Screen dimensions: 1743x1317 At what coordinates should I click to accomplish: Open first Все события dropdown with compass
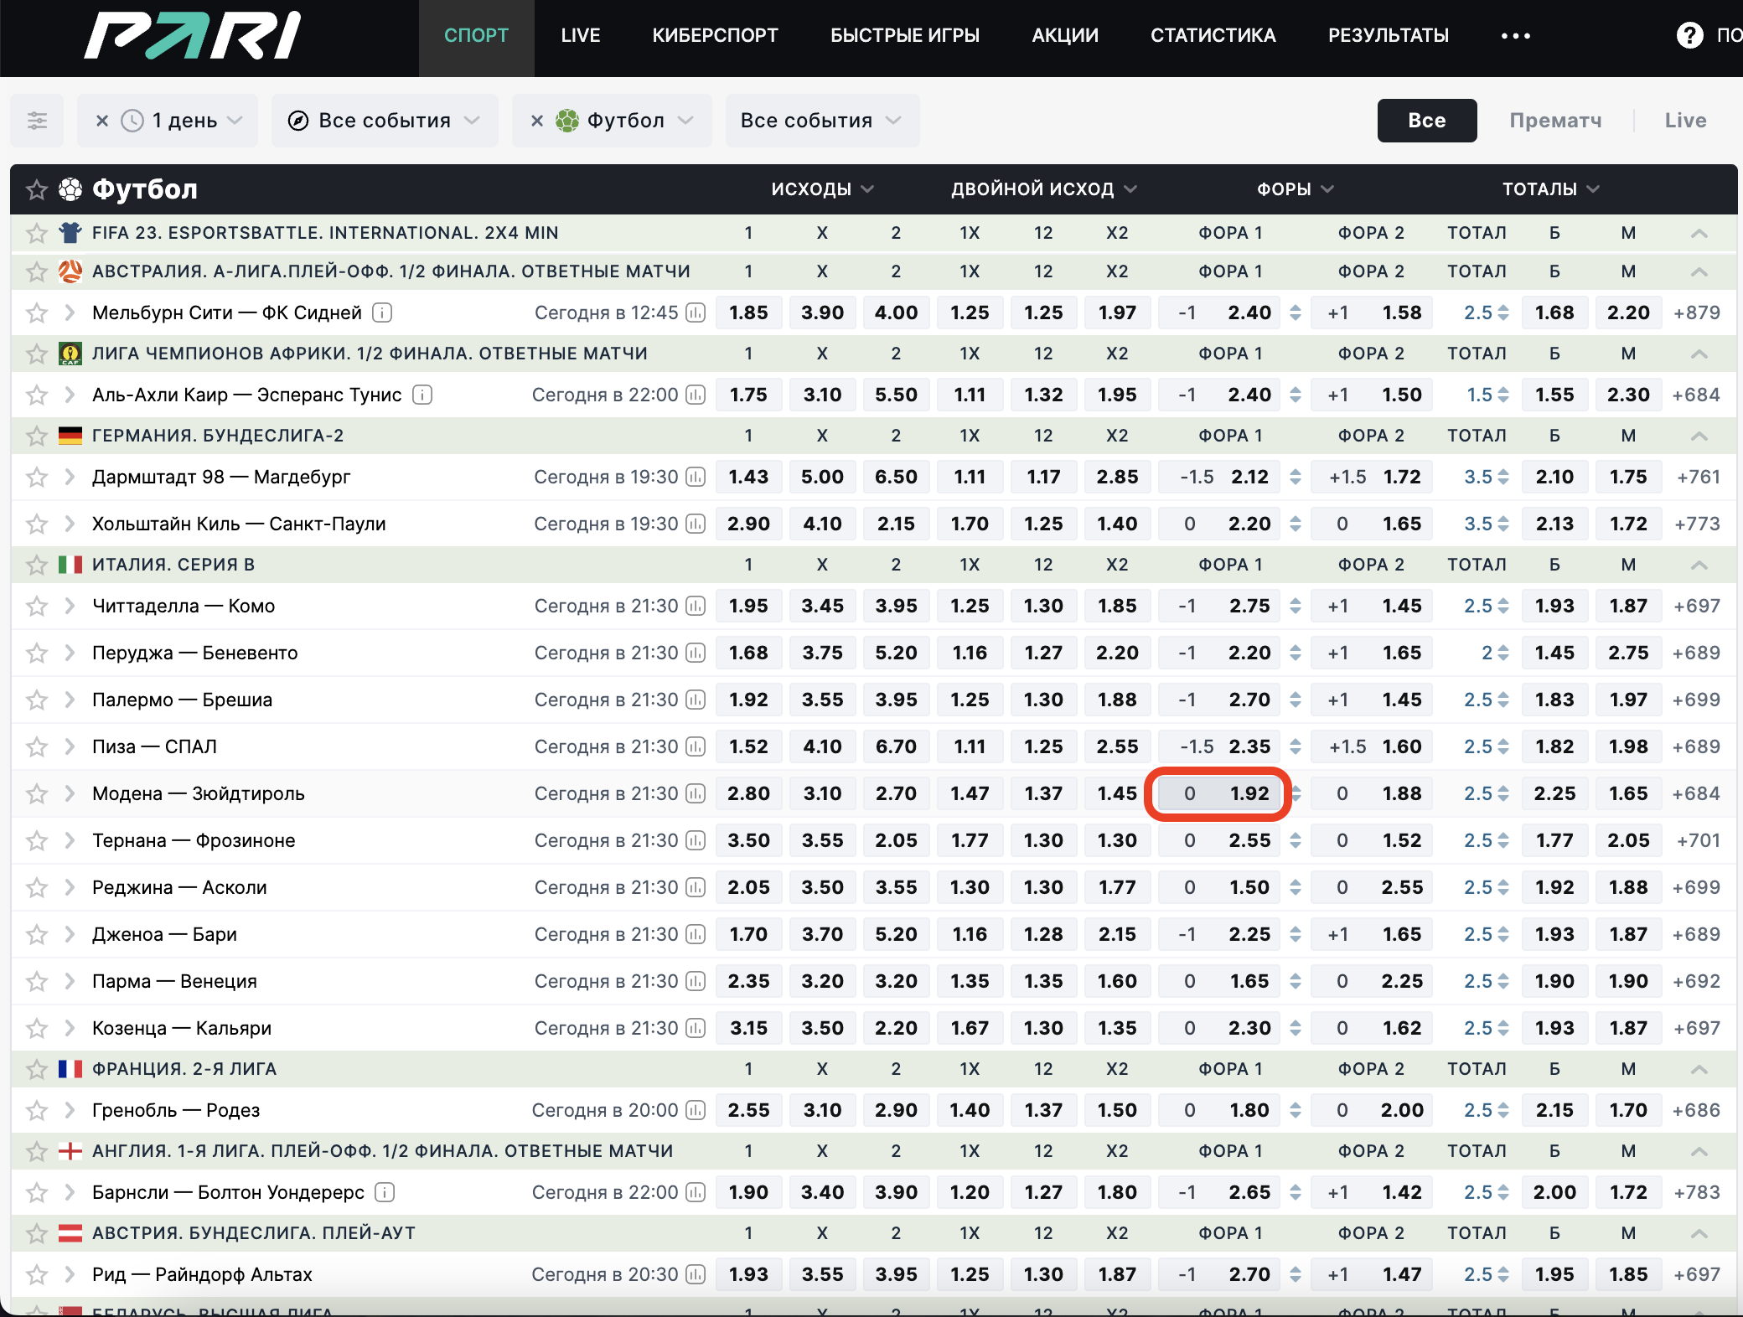pos(385,121)
